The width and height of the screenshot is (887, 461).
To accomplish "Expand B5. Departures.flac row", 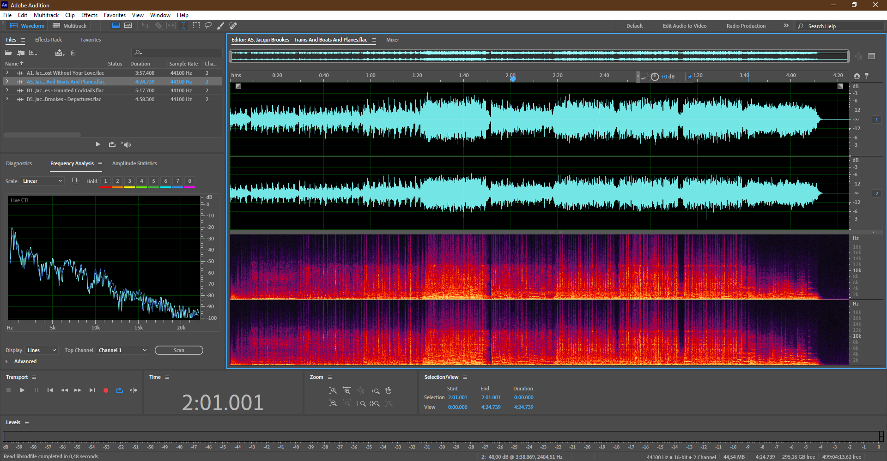I will point(7,99).
